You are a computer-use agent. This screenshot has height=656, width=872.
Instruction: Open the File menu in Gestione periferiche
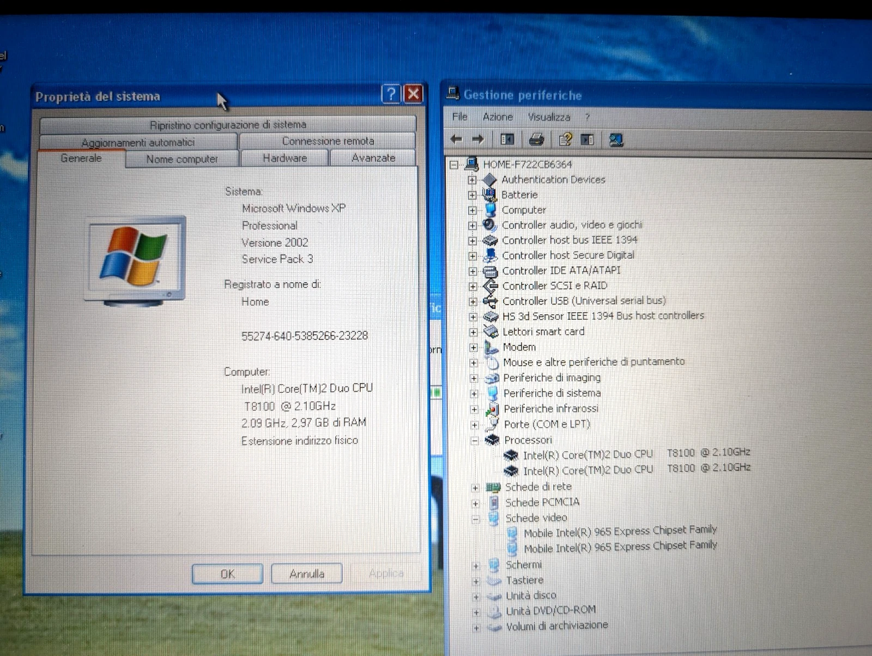pyautogui.click(x=460, y=117)
